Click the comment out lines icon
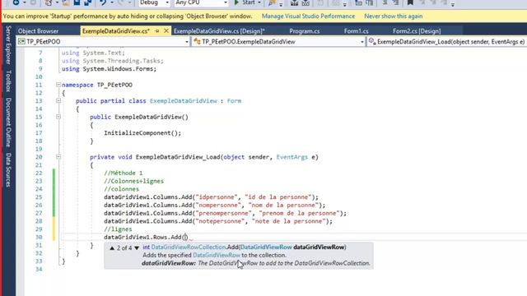Screen dimensions: 527x296 [x=385, y=2]
